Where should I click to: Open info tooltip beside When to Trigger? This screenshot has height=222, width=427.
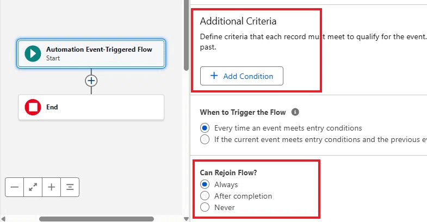pos(295,112)
